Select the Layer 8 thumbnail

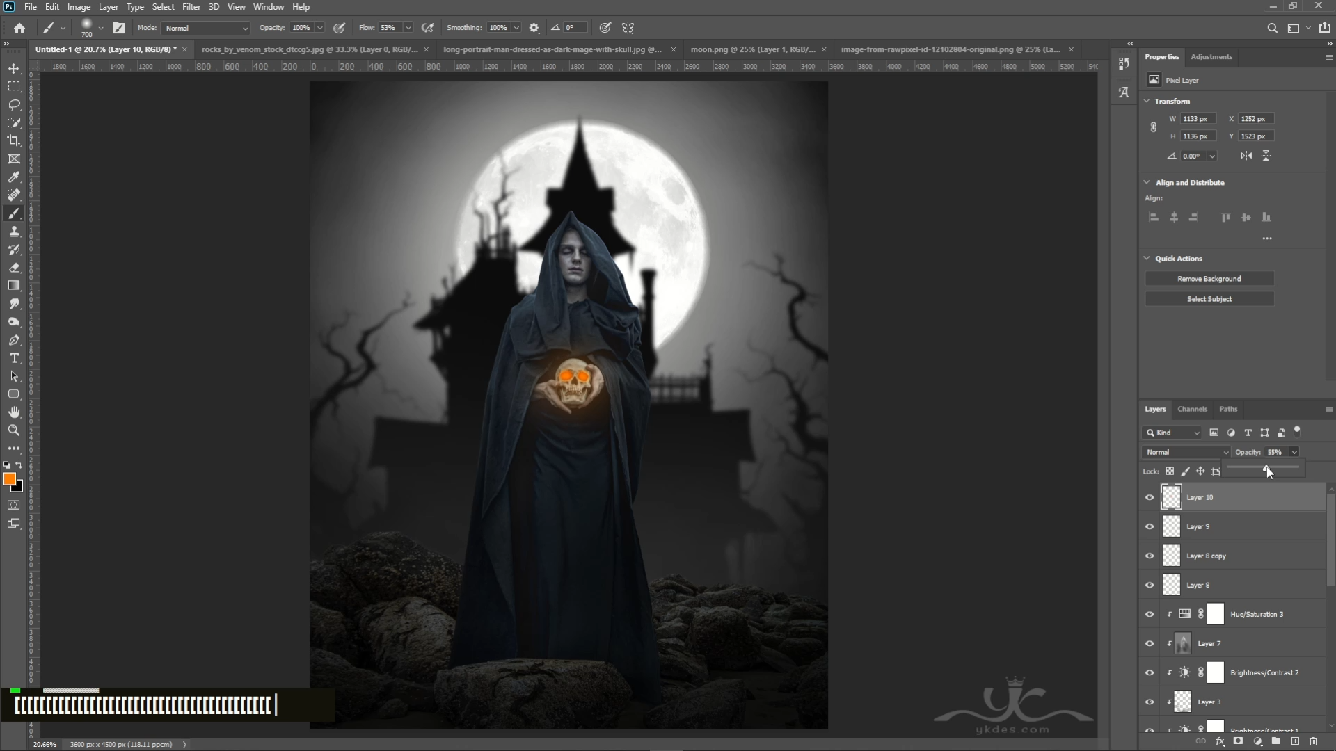tap(1172, 585)
